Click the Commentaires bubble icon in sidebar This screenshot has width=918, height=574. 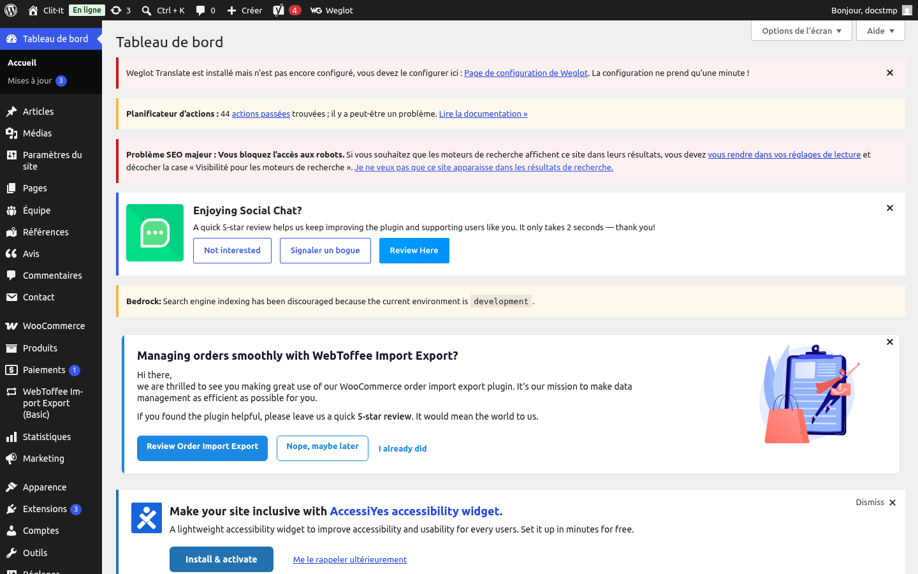pos(11,276)
